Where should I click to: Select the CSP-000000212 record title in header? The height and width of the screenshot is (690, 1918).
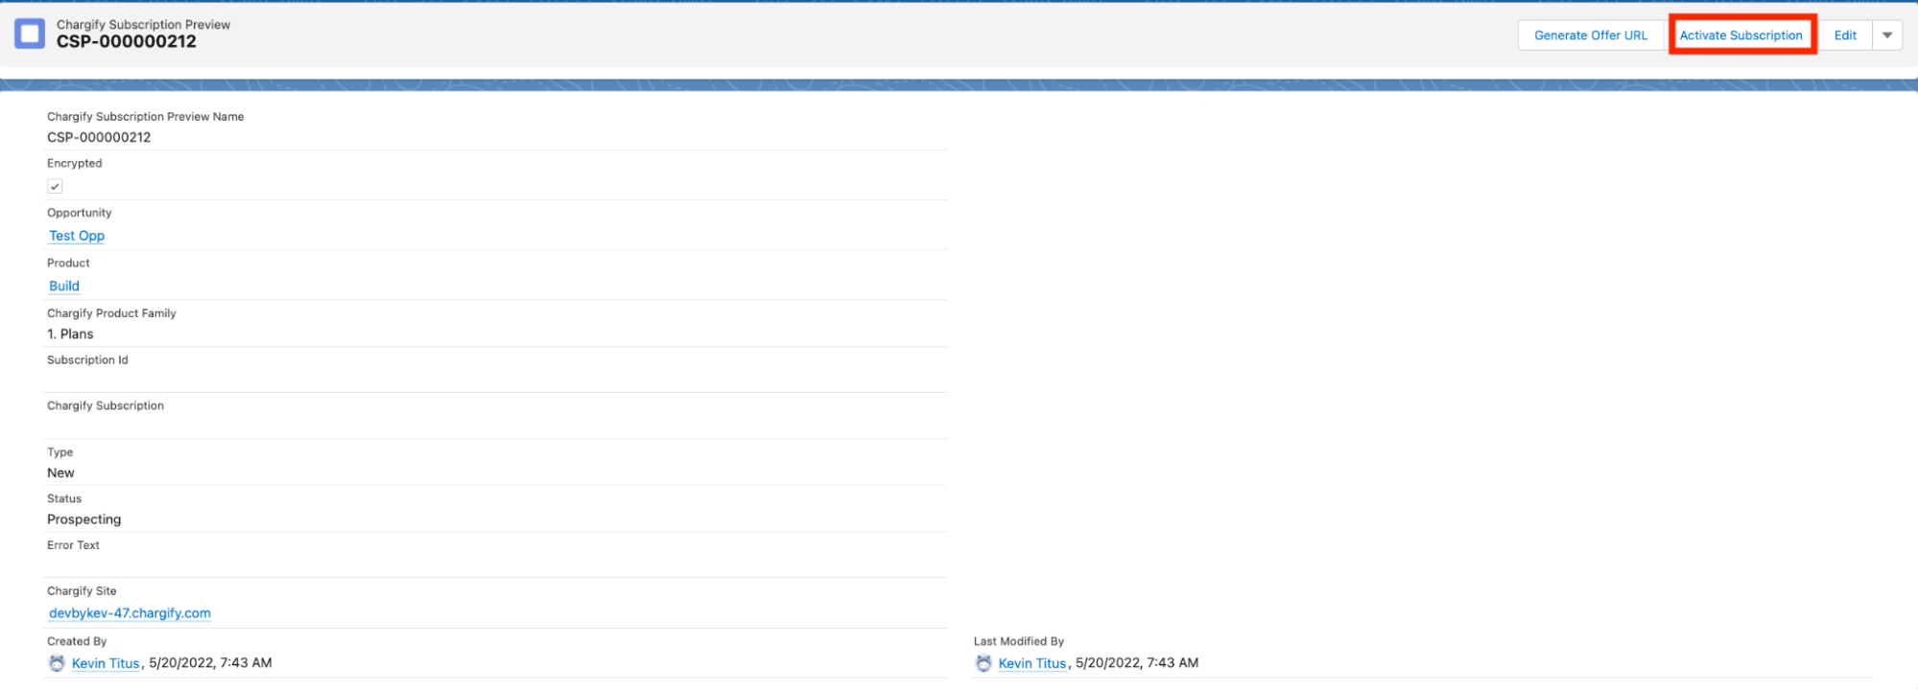127,42
